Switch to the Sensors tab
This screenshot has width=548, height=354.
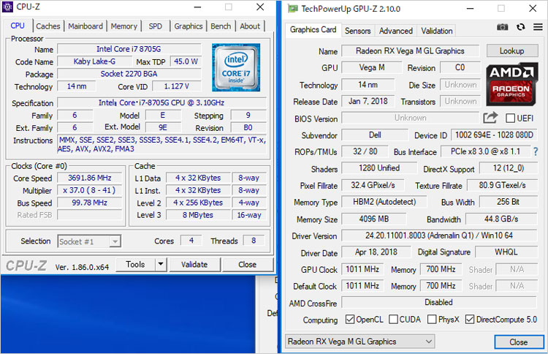pyautogui.click(x=357, y=31)
